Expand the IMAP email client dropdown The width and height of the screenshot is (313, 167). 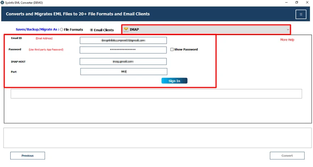click(x=206, y=29)
